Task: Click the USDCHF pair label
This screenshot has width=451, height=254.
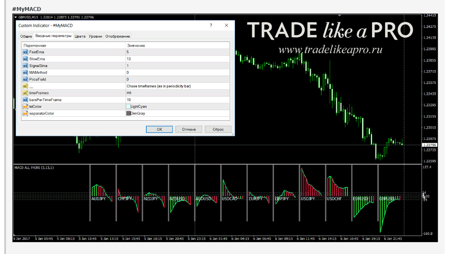Action: point(334,199)
